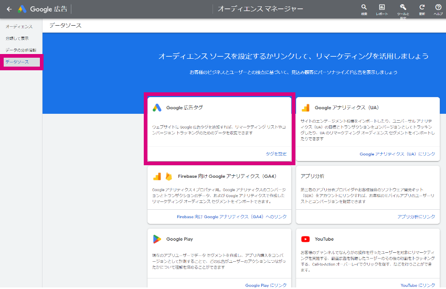Open the レポート reports icon
This screenshot has width=446, height=289.
pyautogui.click(x=381, y=7)
